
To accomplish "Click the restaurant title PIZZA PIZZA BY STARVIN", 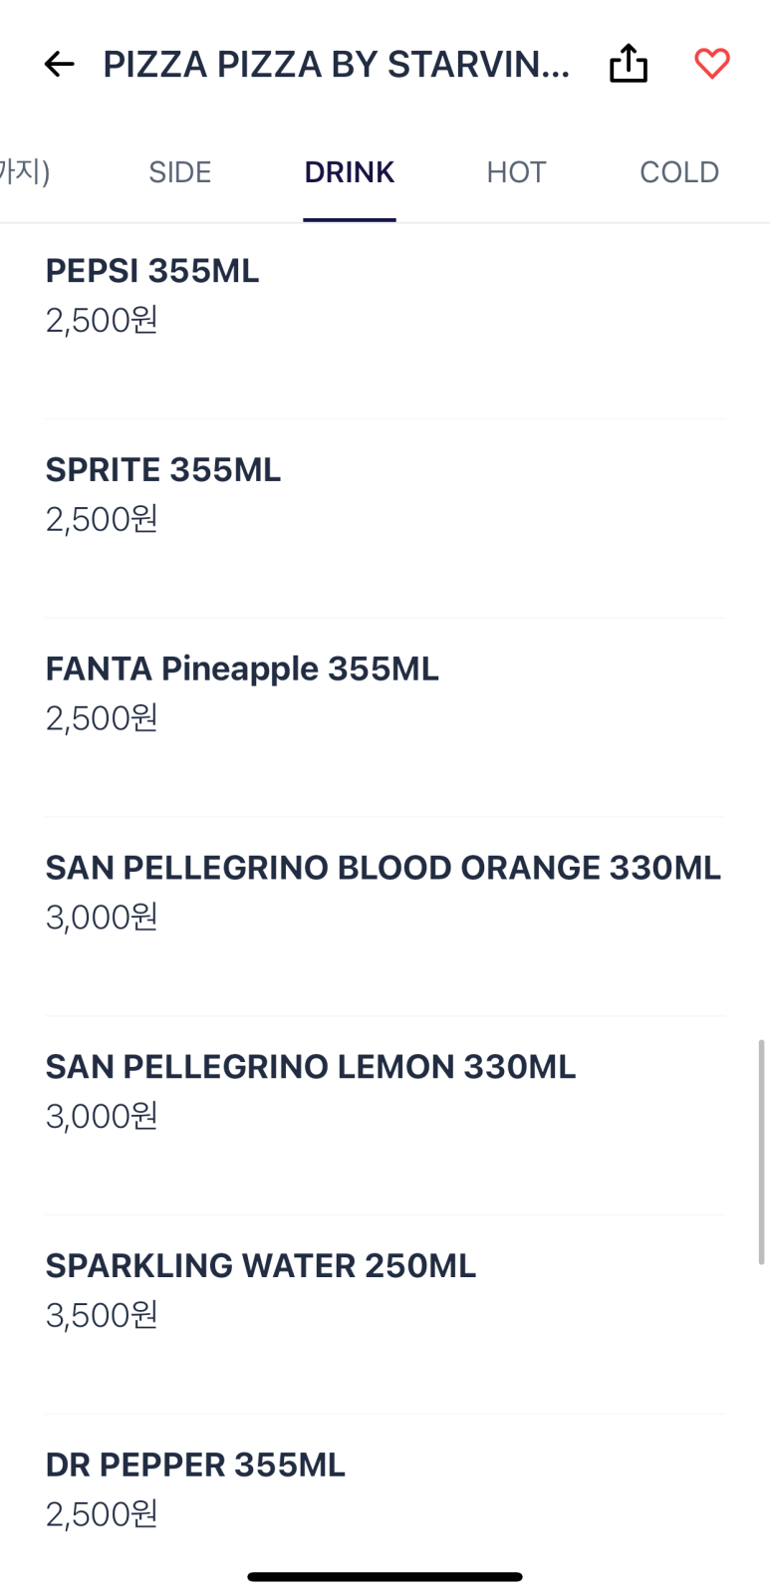I will [x=337, y=65].
